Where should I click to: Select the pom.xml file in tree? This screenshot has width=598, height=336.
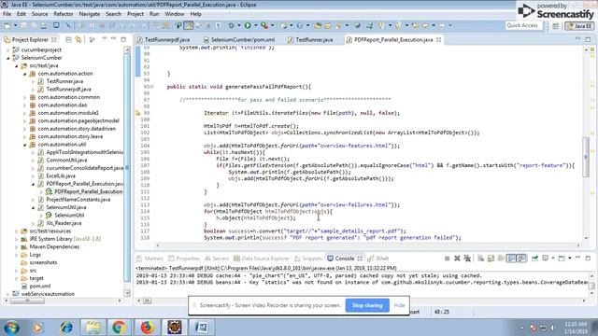pyautogui.click(x=39, y=287)
